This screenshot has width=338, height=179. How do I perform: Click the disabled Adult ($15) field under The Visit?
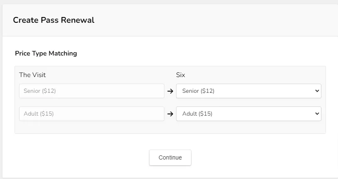(92, 114)
